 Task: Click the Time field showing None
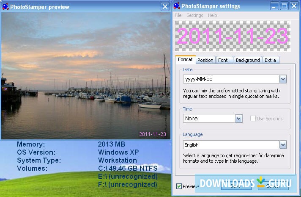[x=213, y=119]
